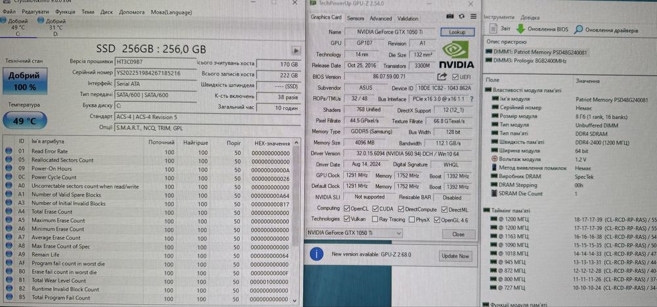Open the Допомога menu

pyautogui.click(x=131, y=12)
